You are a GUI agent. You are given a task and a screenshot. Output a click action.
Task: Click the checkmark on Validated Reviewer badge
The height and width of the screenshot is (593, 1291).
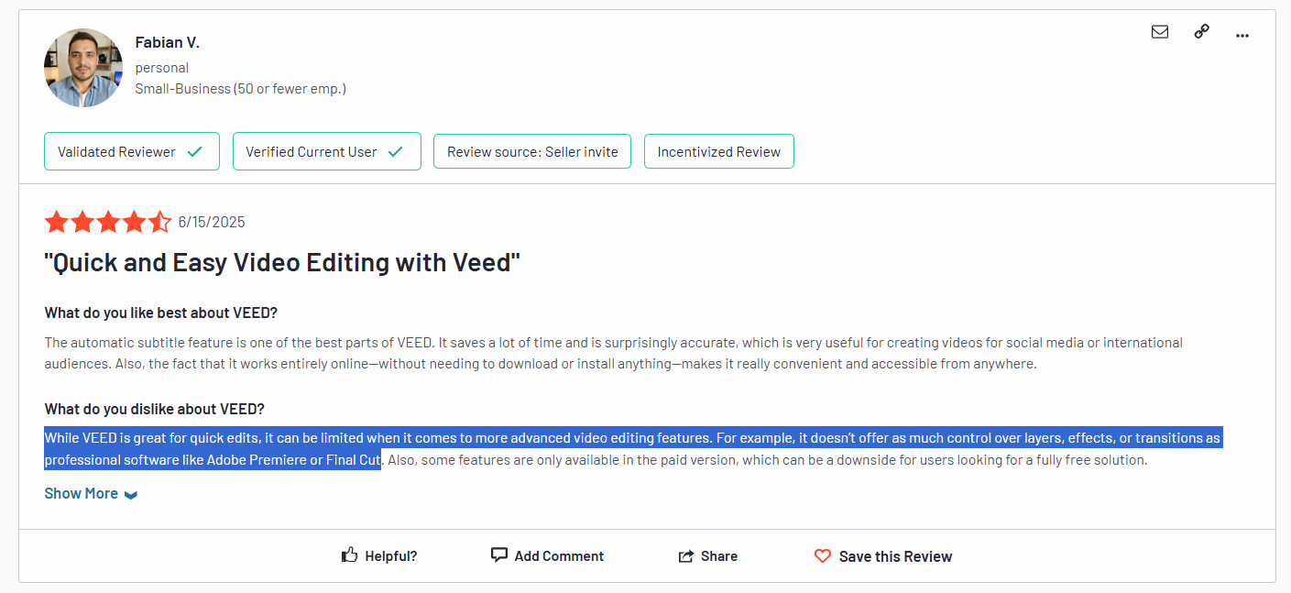(x=194, y=152)
